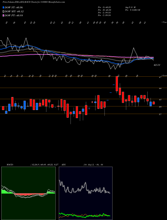Click the last red candlestick near 40
The image size is (167, 220).
click(x=154, y=103)
